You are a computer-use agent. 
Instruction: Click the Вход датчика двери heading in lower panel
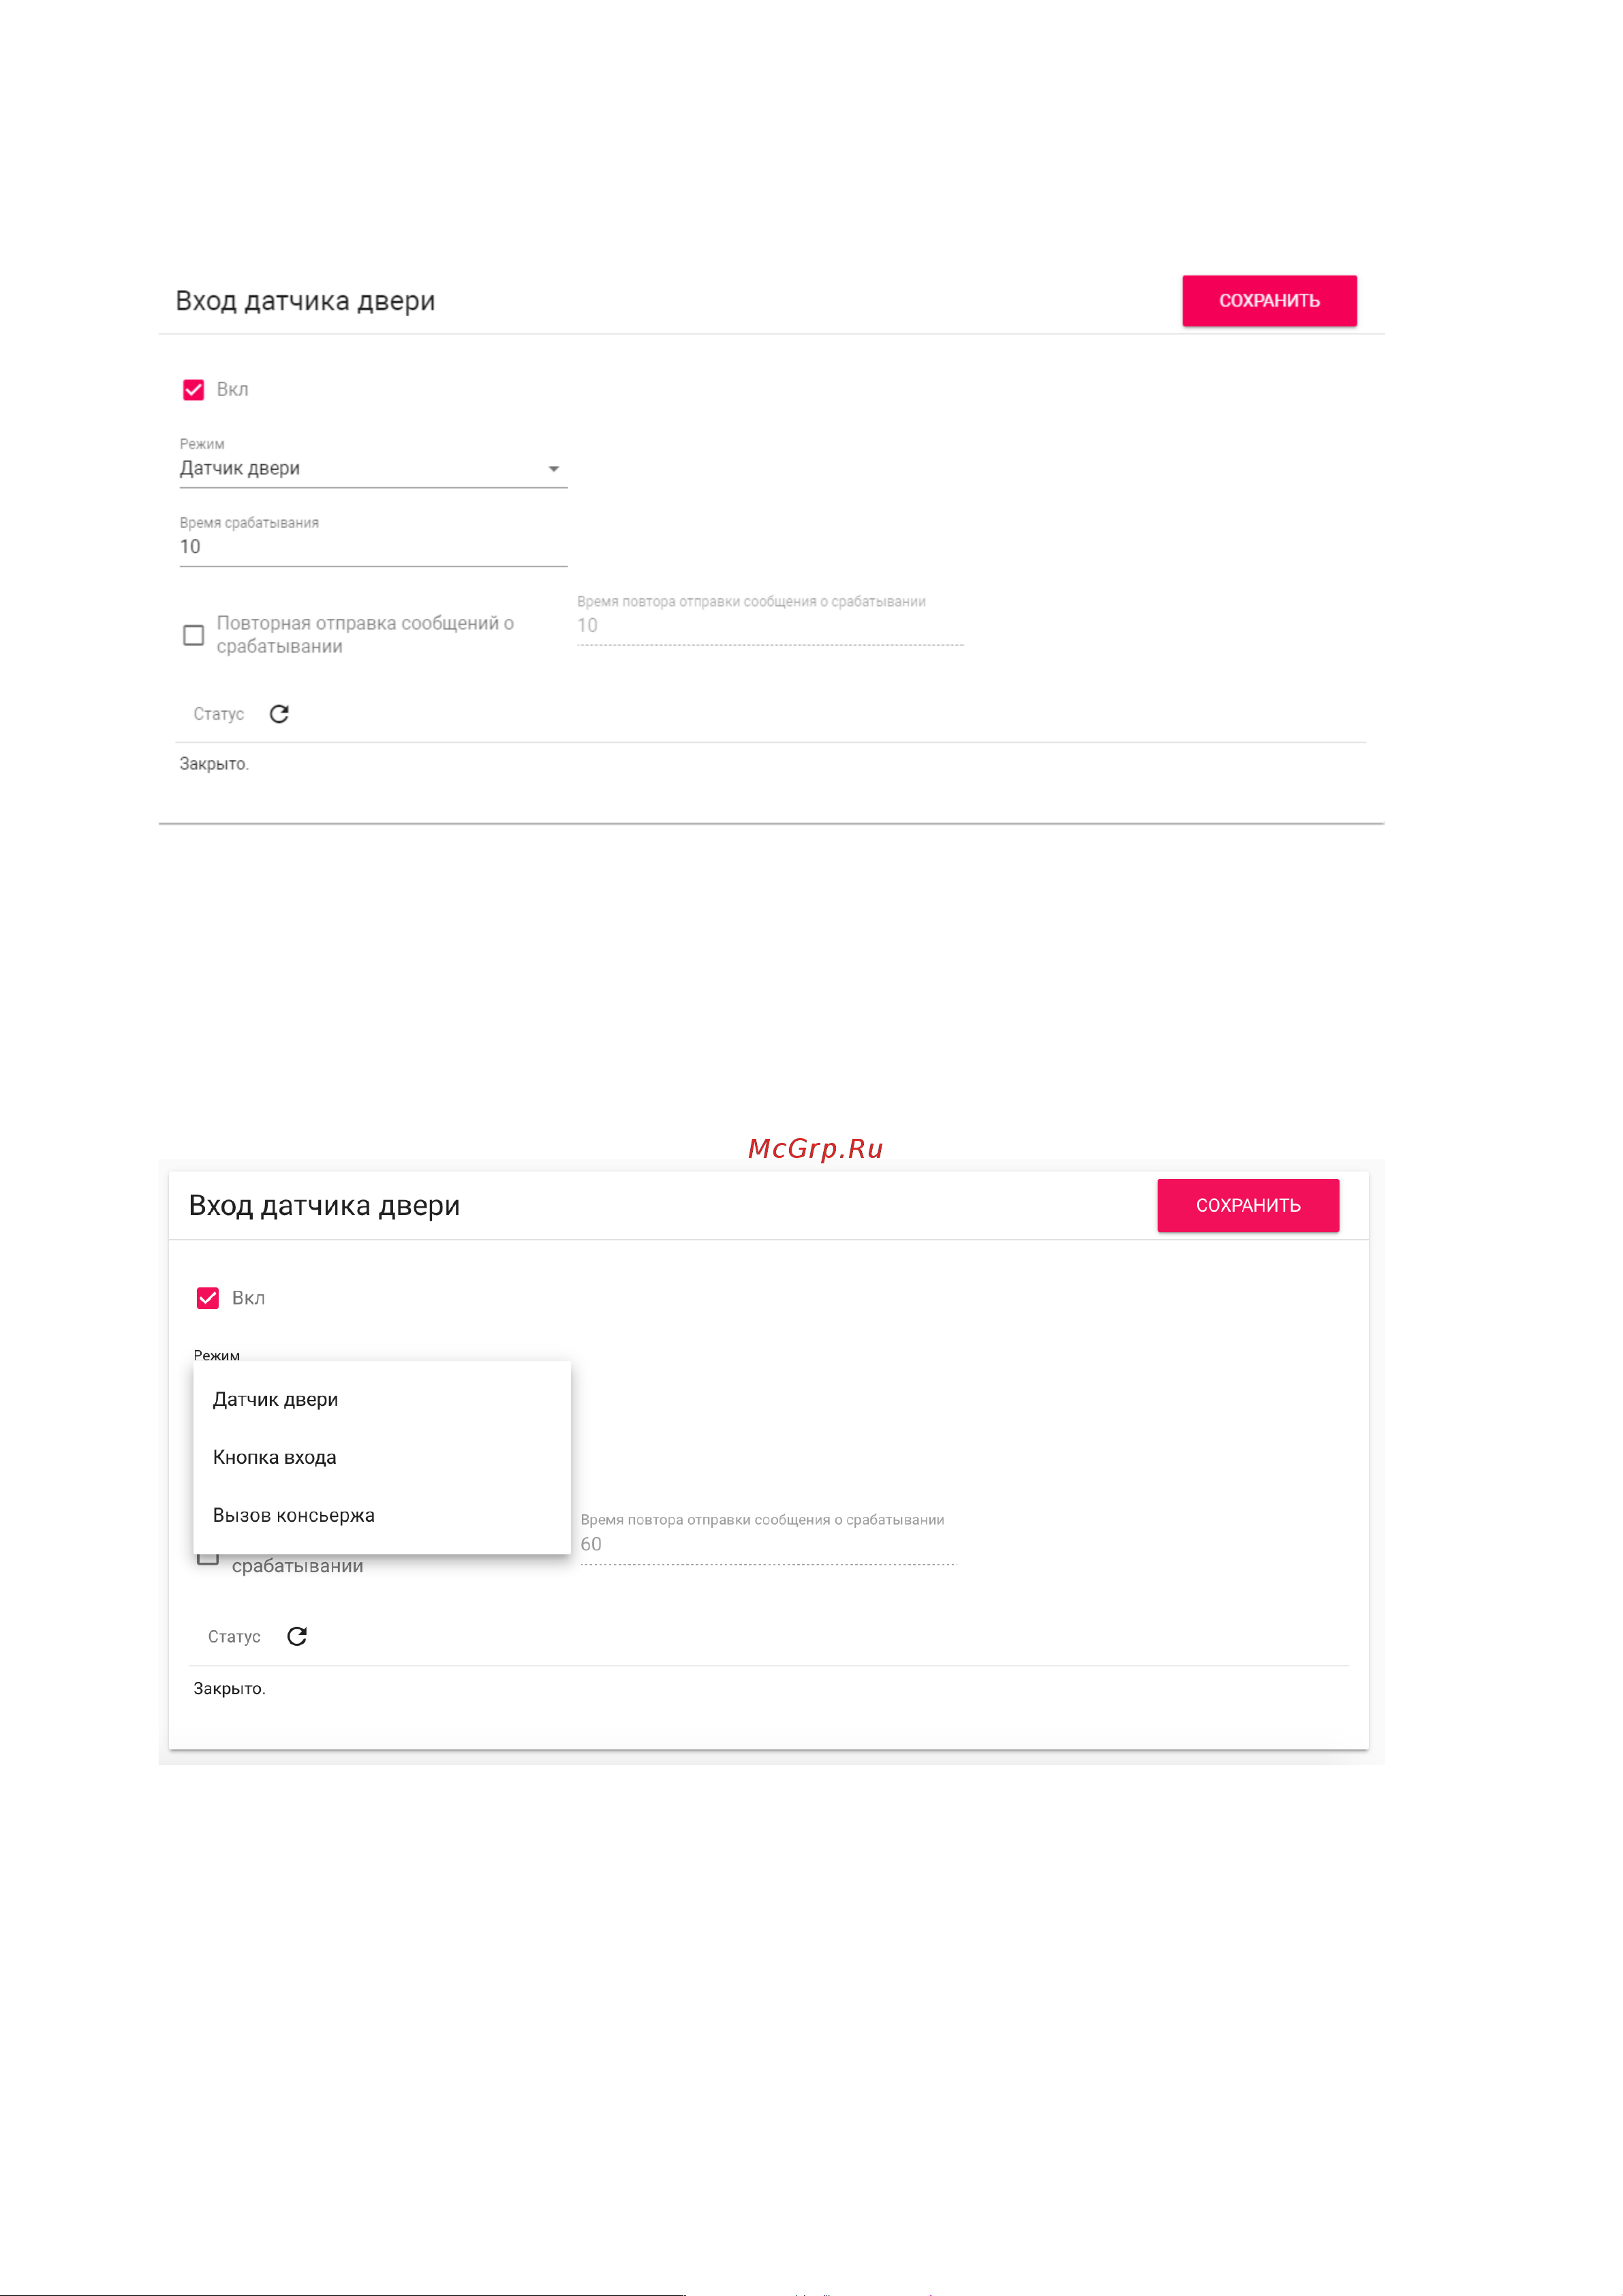[324, 1205]
